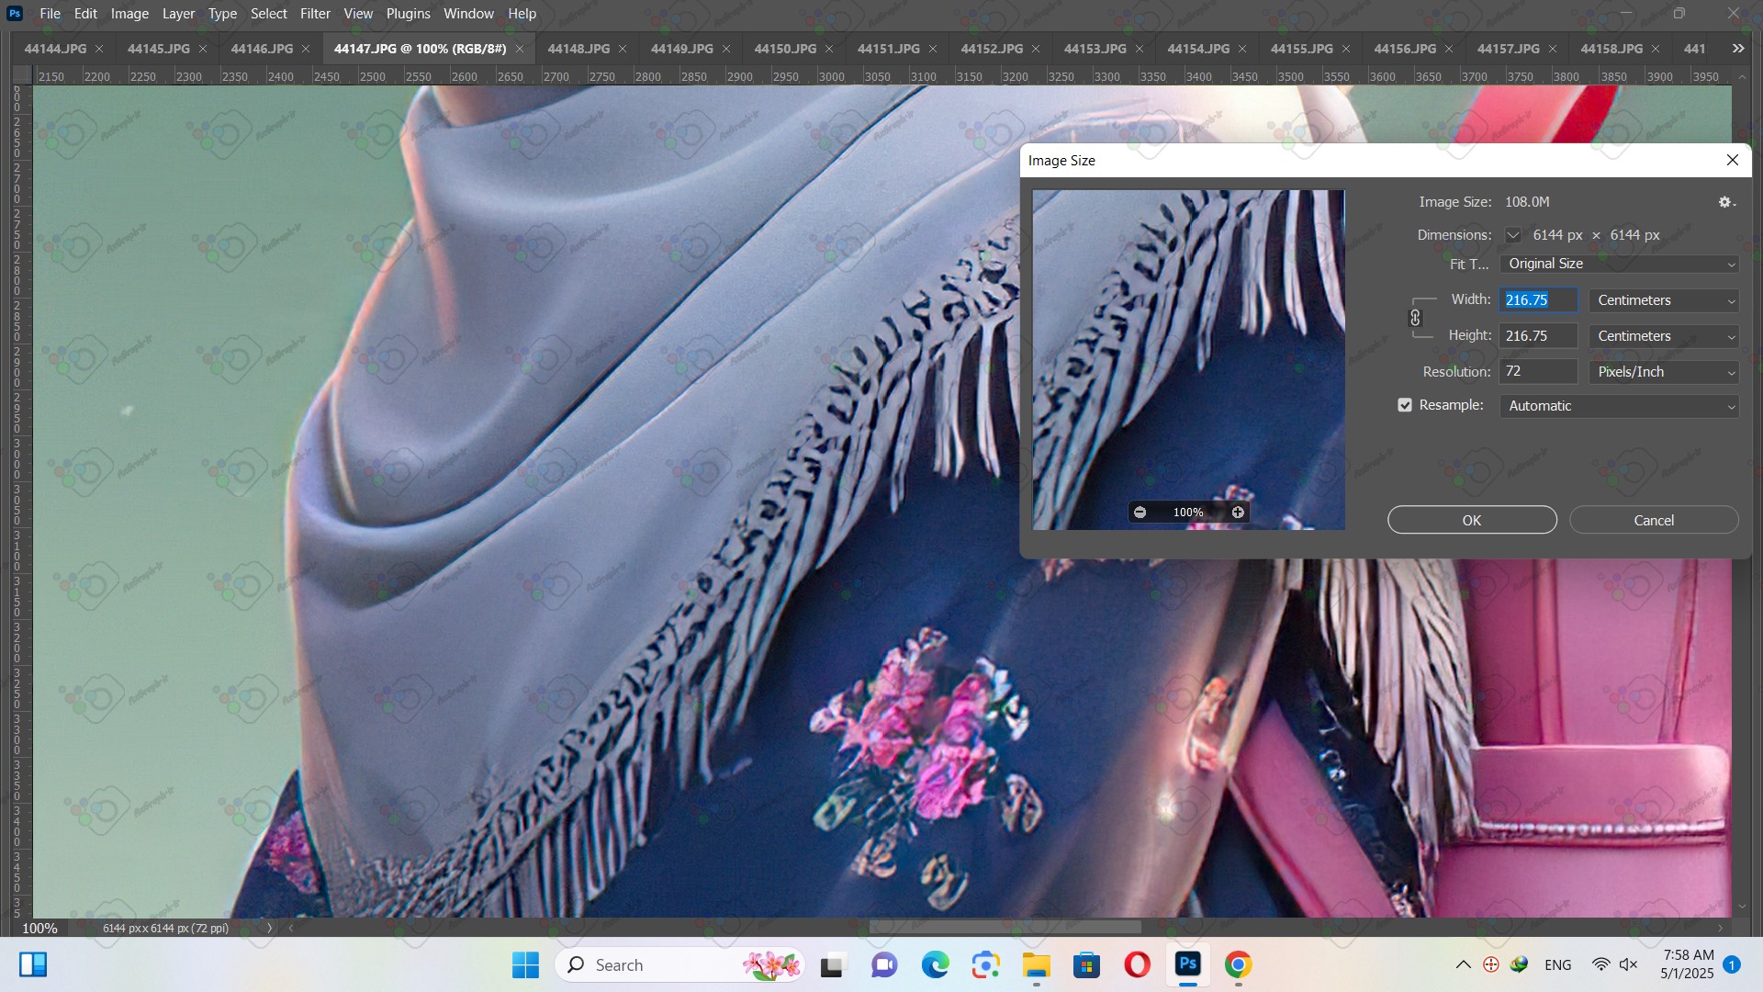Image resolution: width=1763 pixels, height=992 pixels.
Task: Zoom in the preview with plus icon
Action: [1238, 513]
